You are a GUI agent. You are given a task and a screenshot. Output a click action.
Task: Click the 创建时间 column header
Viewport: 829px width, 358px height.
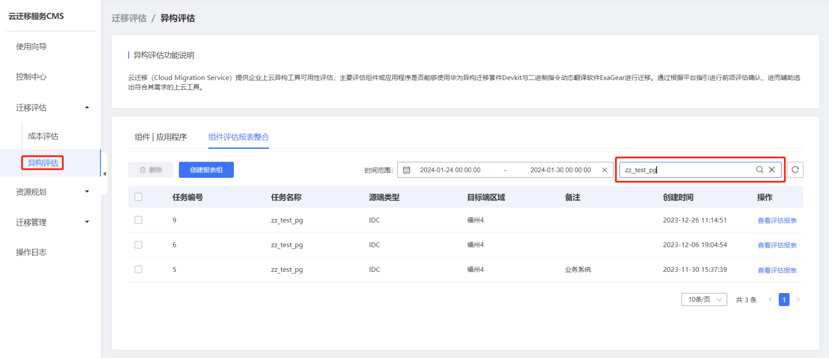[678, 197]
